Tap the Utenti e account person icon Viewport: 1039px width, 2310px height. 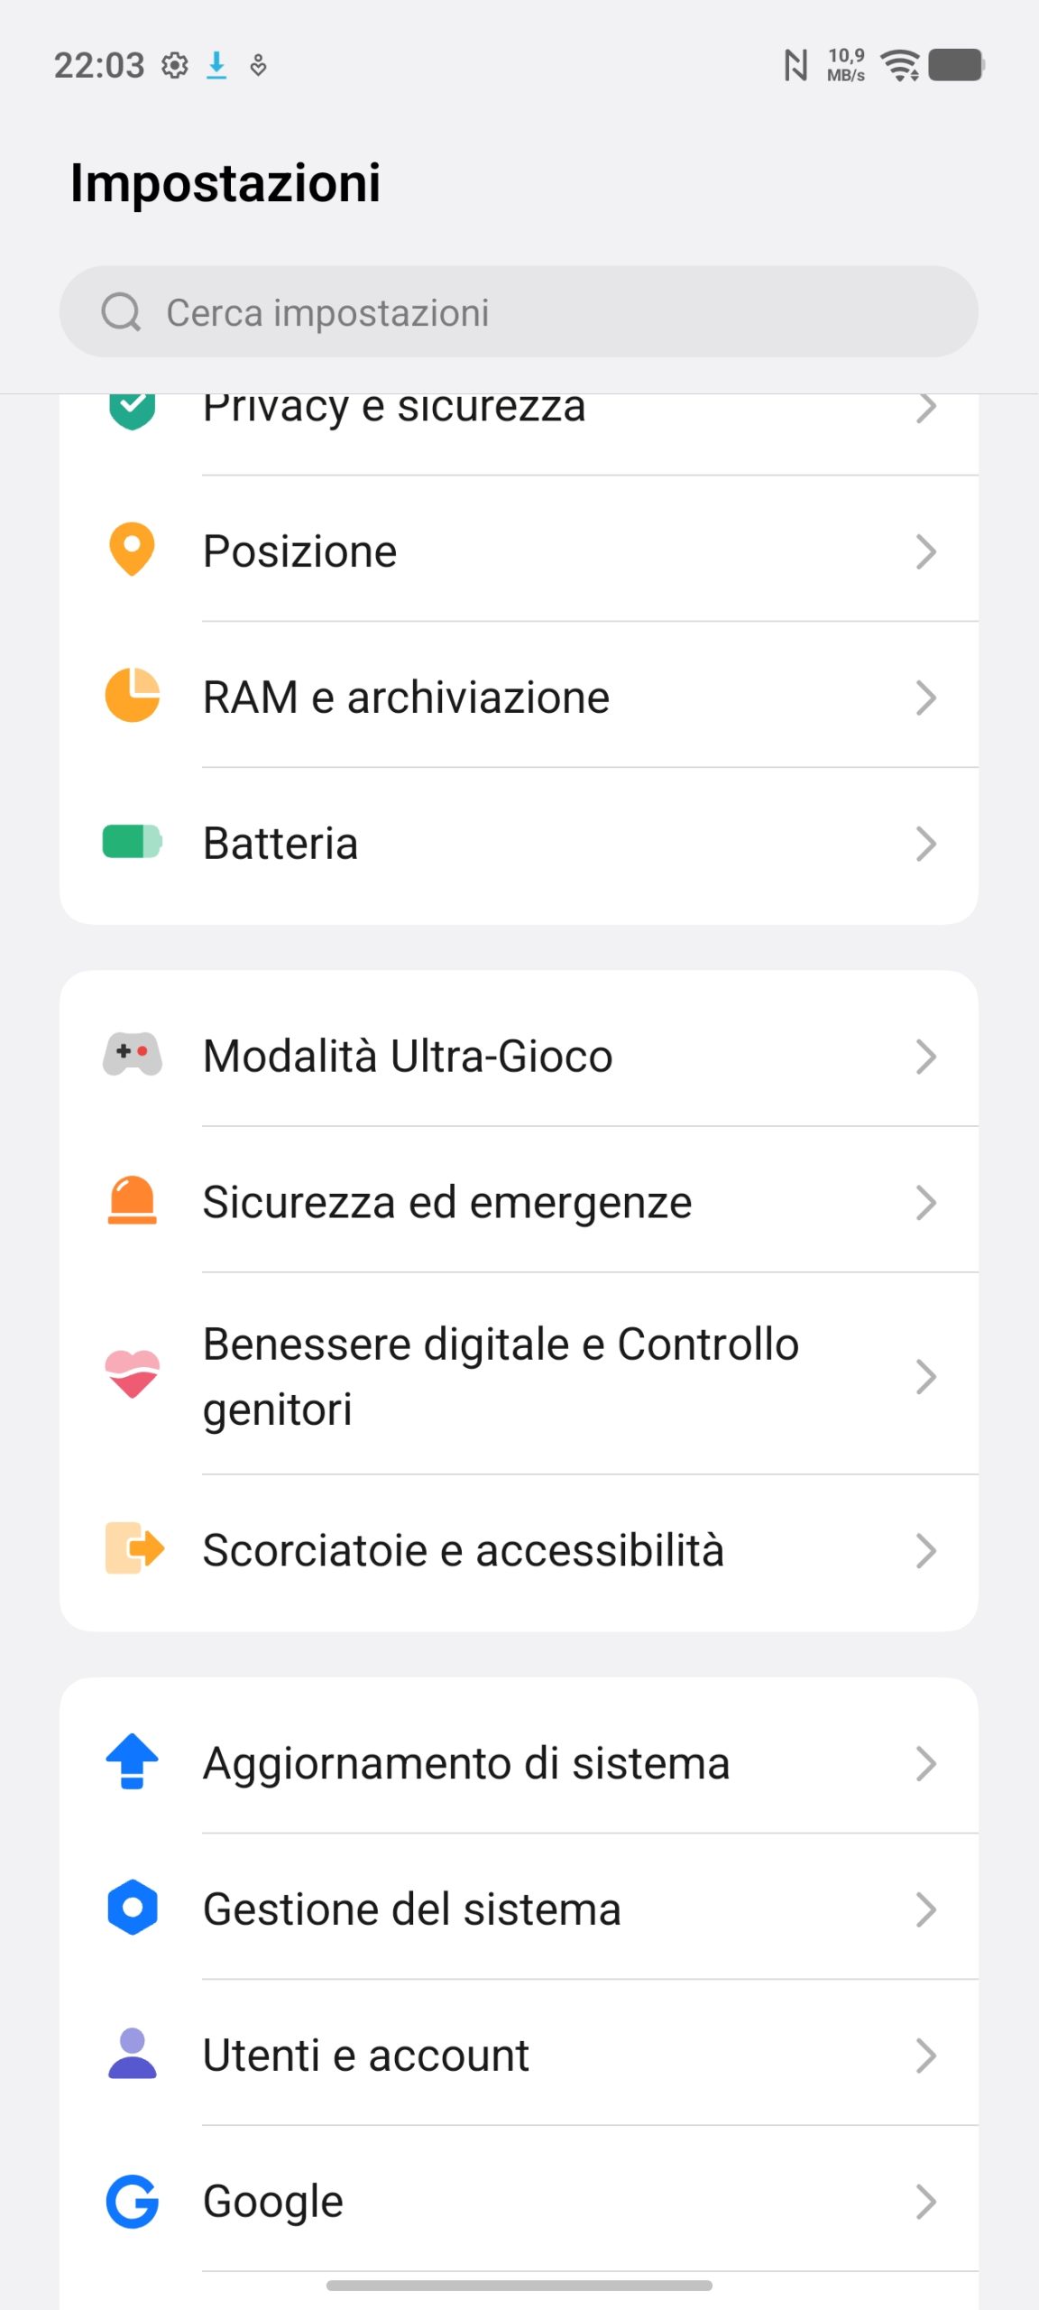pos(132,2055)
